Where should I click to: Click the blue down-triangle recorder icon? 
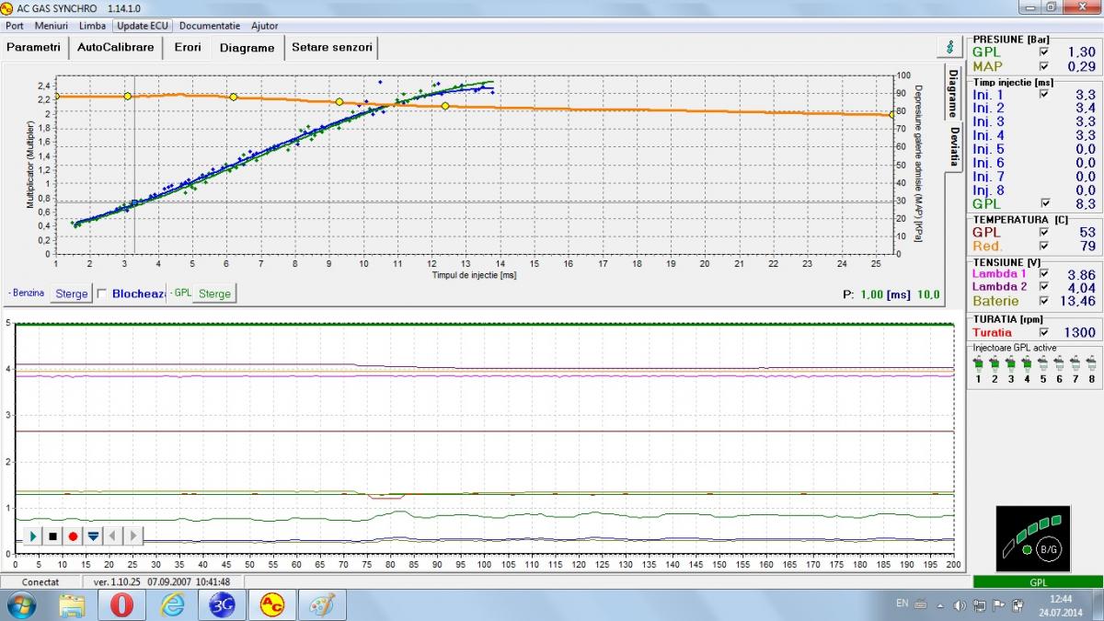pyautogui.click(x=93, y=535)
